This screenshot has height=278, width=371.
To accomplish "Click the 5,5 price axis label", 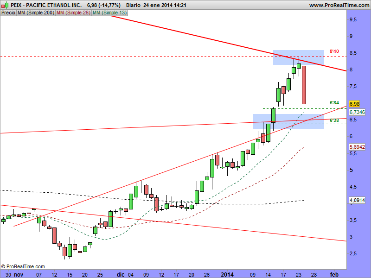I will [x=353, y=153].
